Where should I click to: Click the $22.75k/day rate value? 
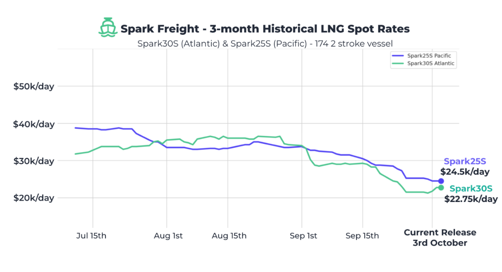(x=471, y=199)
